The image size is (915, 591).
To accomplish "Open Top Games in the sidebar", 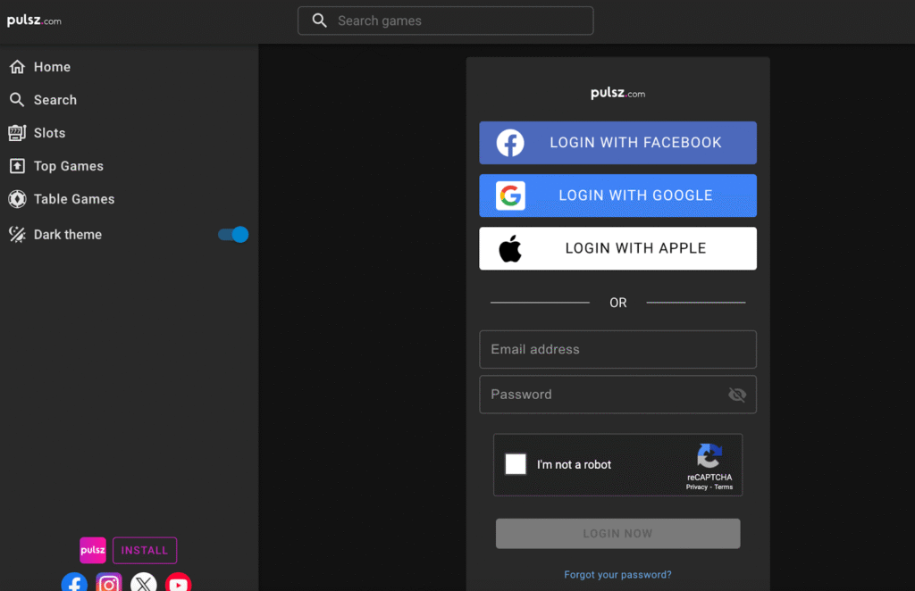I will 68,166.
